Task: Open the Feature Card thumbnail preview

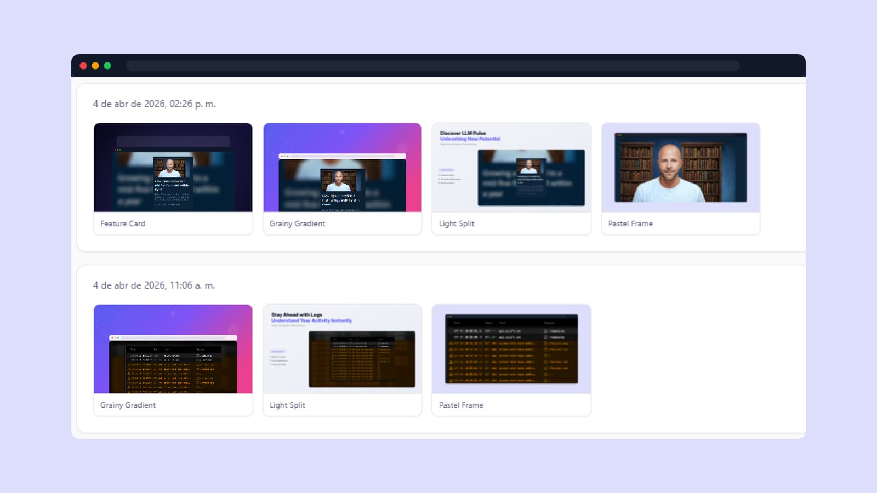Action: pos(173,168)
